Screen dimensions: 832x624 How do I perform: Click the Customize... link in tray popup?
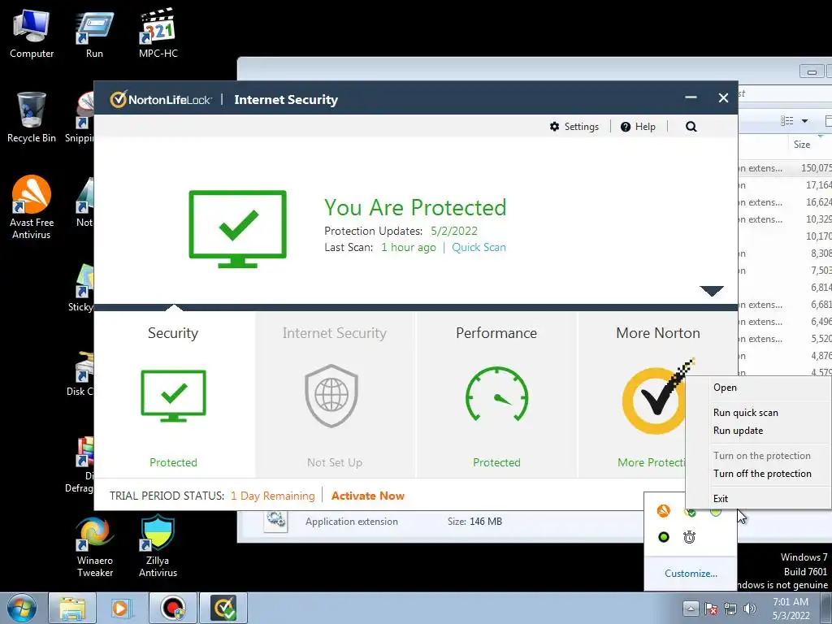tap(691, 573)
